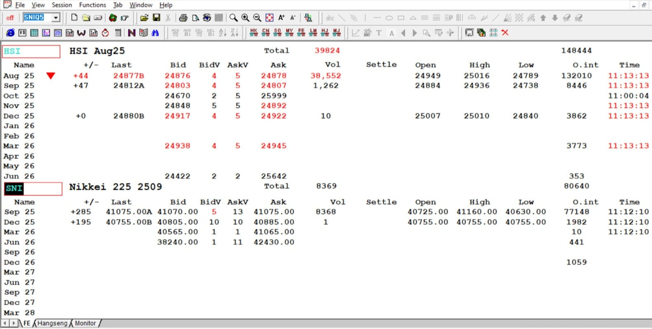The width and height of the screenshot is (652, 329).
Task: Click the Zoom In magnifier icon
Action: (245, 18)
